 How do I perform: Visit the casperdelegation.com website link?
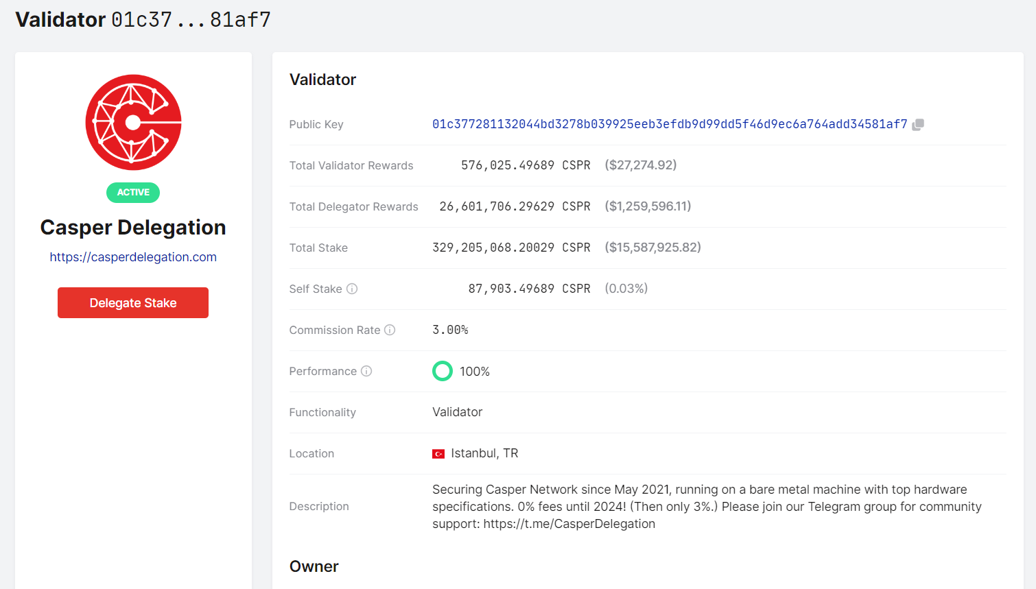(133, 257)
